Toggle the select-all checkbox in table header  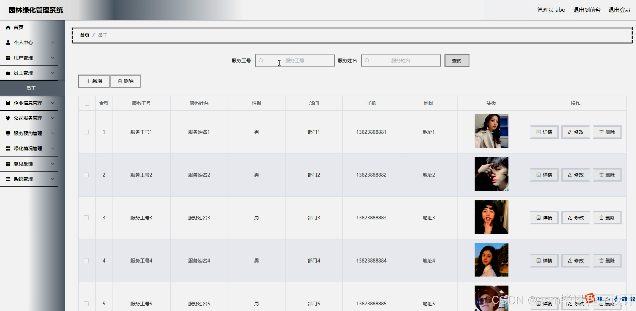(87, 103)
